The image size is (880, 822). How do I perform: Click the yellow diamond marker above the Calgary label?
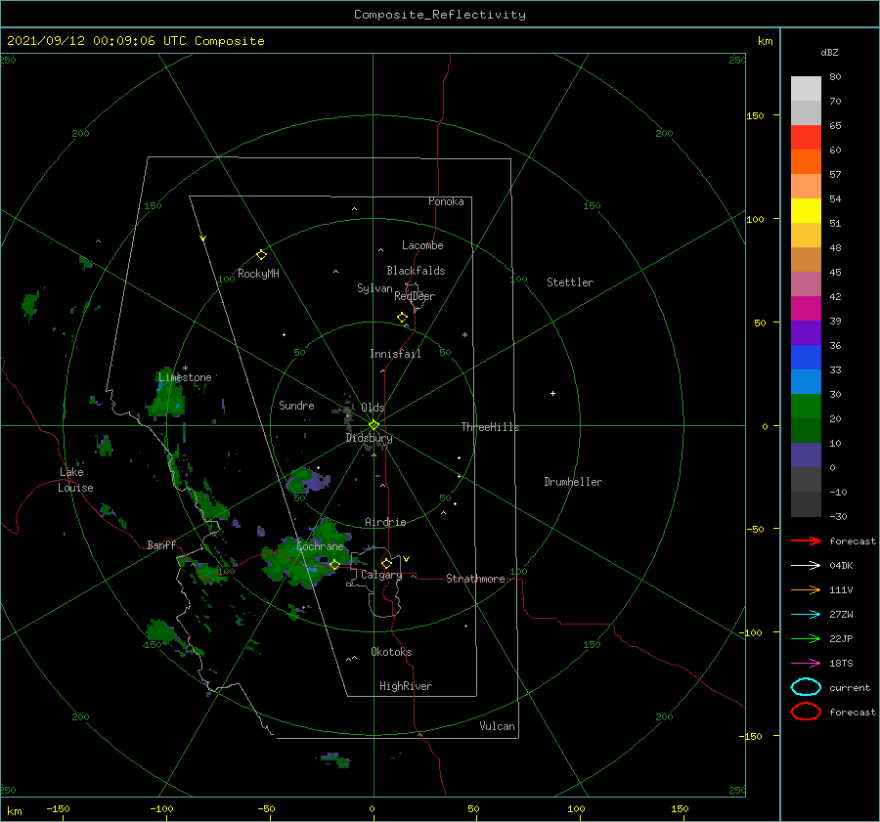point(386,563)
